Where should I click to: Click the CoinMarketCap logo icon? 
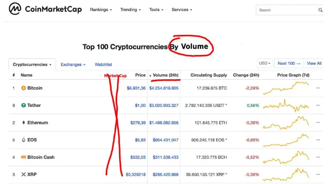pyautogui.click(x=15, y=9)
